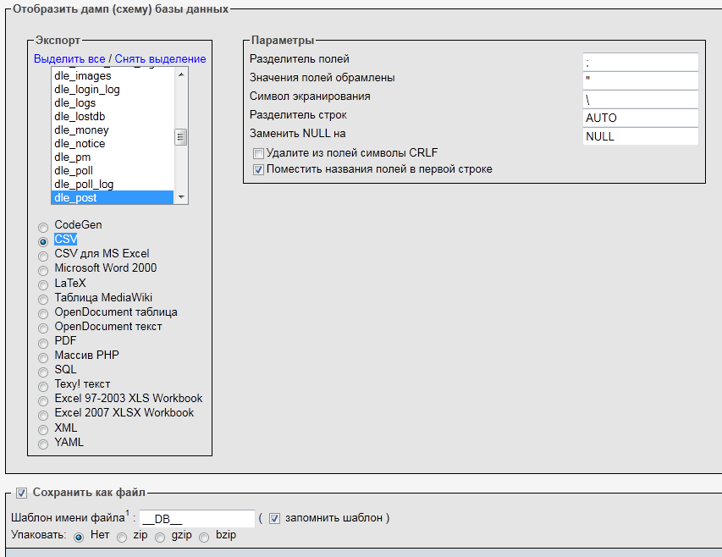The height and width of the screenshot is (557, 722).
Task: Choose 'CSV для MS Excel' format
Action: (x=43, y=255)
